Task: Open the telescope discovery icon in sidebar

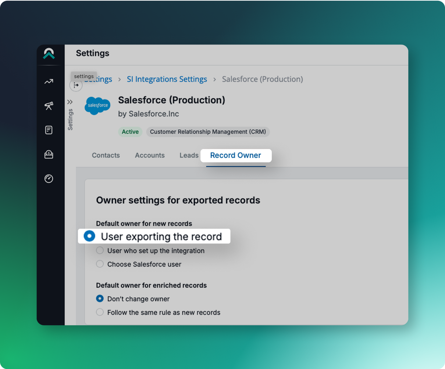Action: click(49, 106)
